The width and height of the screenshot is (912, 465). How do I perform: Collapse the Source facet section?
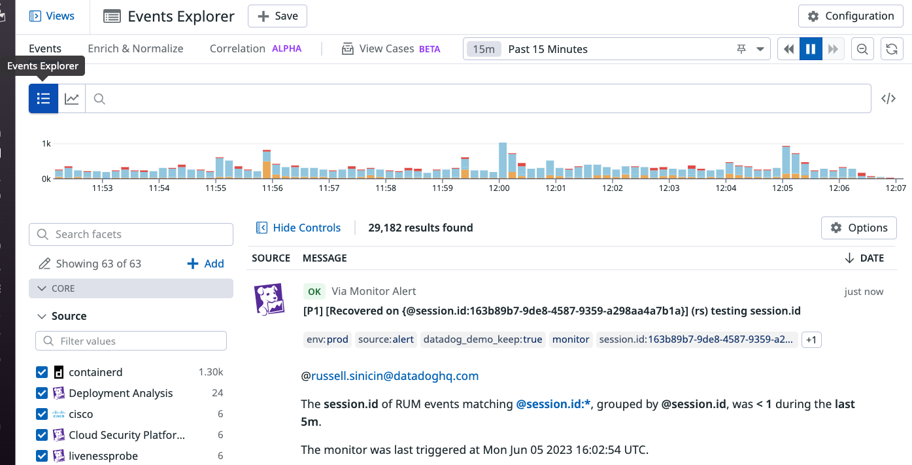(x=42, y=316)
